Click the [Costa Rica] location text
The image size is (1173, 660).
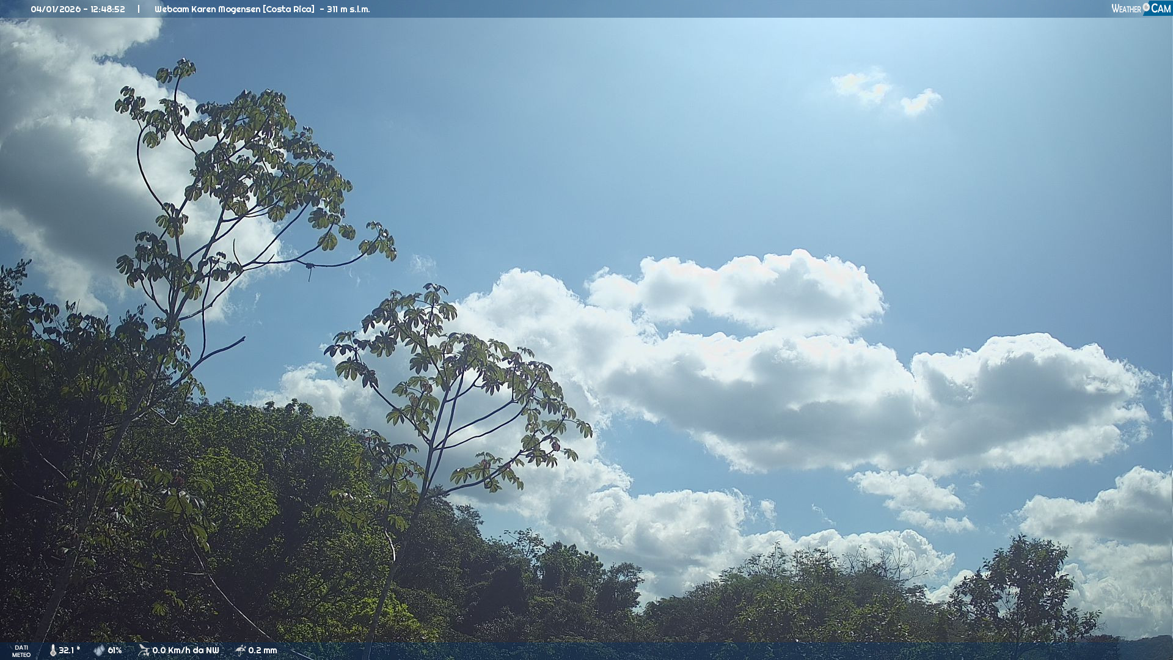[x=289, y=9]
